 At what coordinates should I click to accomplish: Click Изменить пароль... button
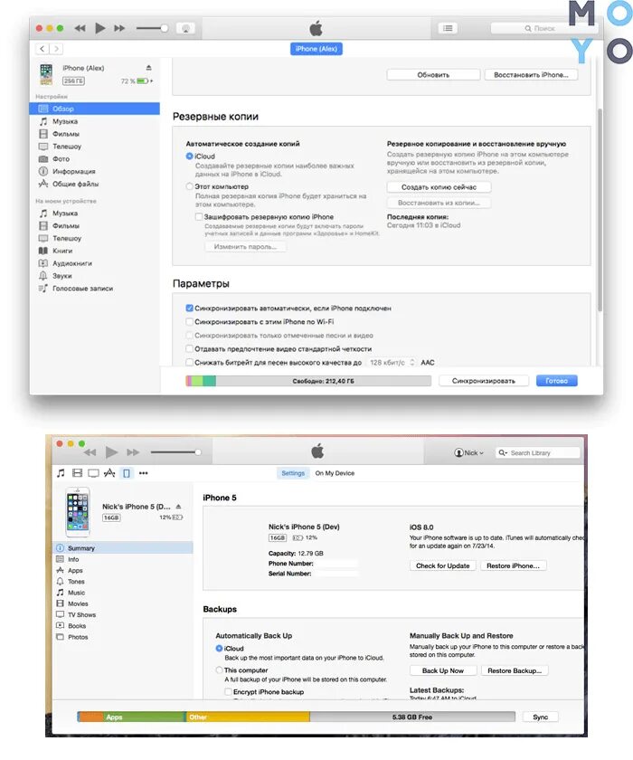click(245, 247)
